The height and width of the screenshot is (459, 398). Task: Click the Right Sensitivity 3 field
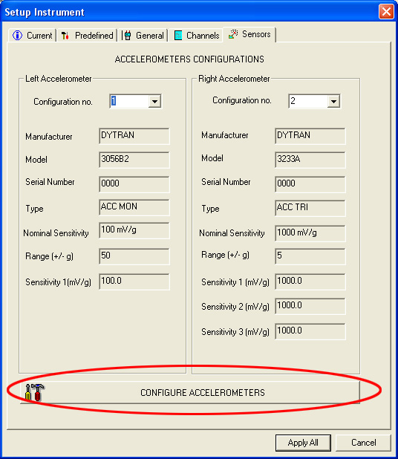310,331
